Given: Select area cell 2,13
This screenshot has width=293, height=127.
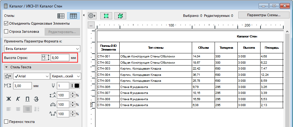Looking at the screenshot, I should coord(272,105).
